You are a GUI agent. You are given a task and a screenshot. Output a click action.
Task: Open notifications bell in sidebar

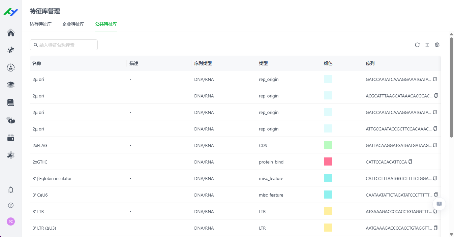(x=11, y=190)
